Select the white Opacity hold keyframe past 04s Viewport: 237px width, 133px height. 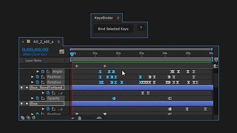[170, 98]
